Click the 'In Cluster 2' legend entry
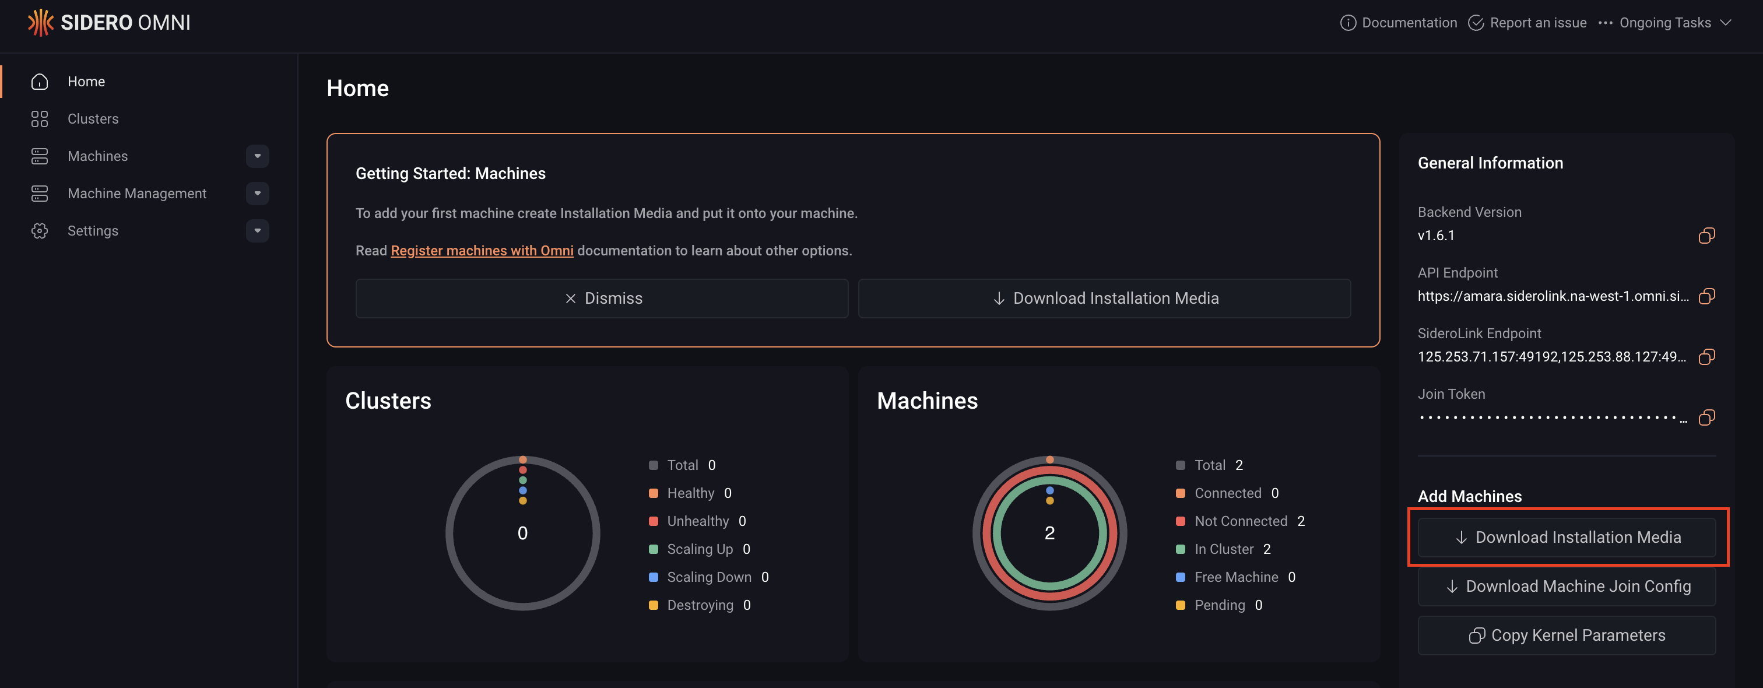This screenshot has height=688, width=1763. coord(1224,550)
